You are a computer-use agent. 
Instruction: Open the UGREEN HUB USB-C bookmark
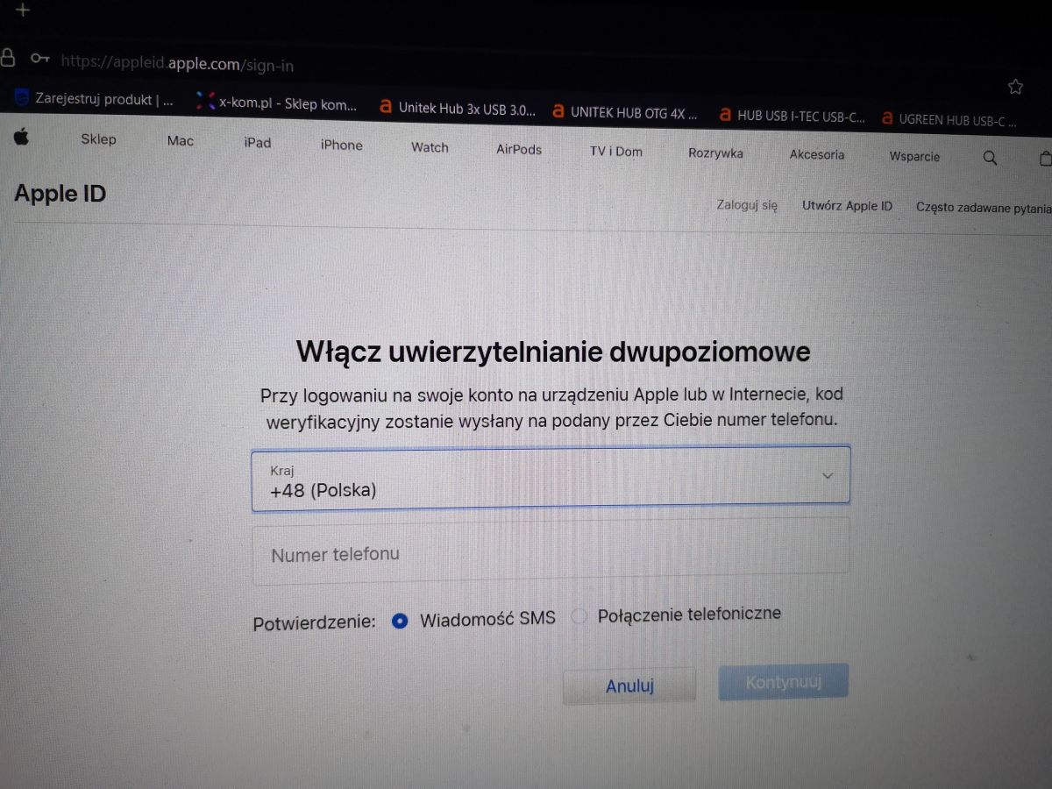click(x=951, y=119)
